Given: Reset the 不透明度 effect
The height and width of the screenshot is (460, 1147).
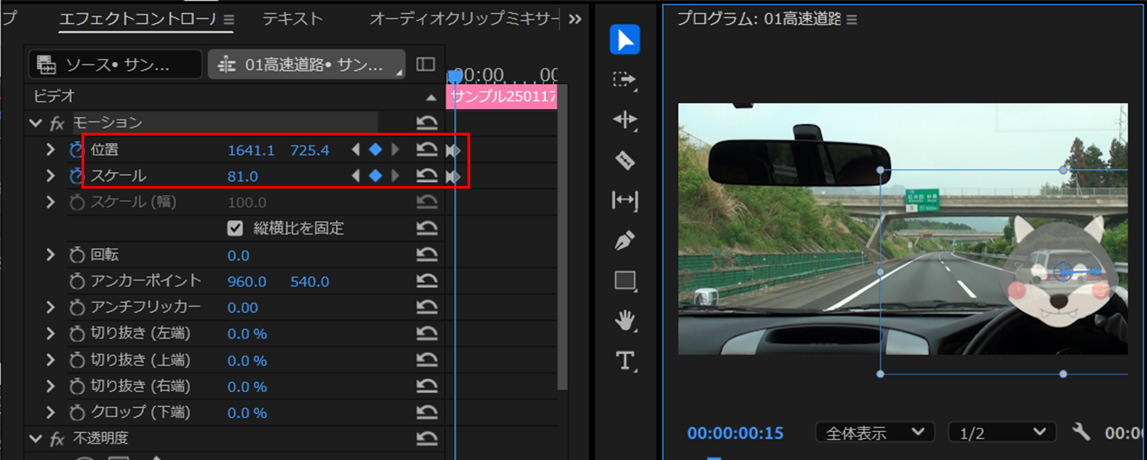Looking at the screenshot, I should [x=426, y=438].
